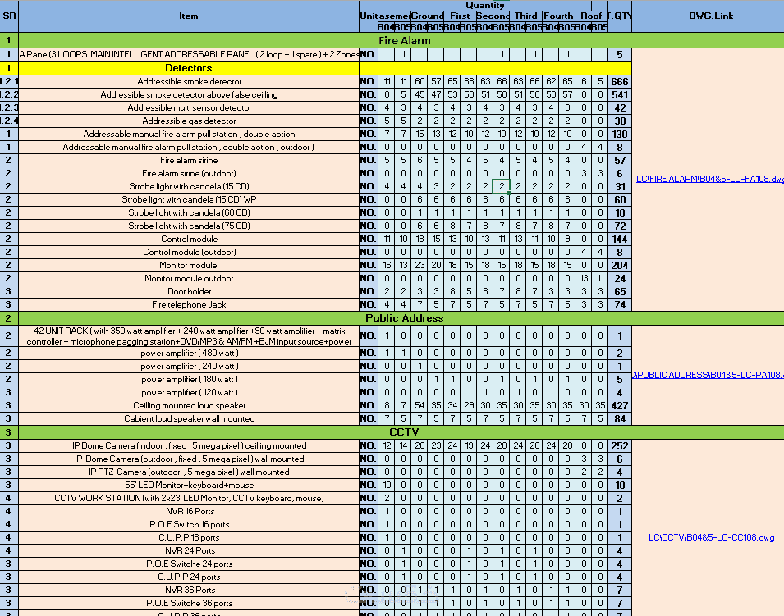
Task: Select the Item column header
Action: (x=189, y=16)
